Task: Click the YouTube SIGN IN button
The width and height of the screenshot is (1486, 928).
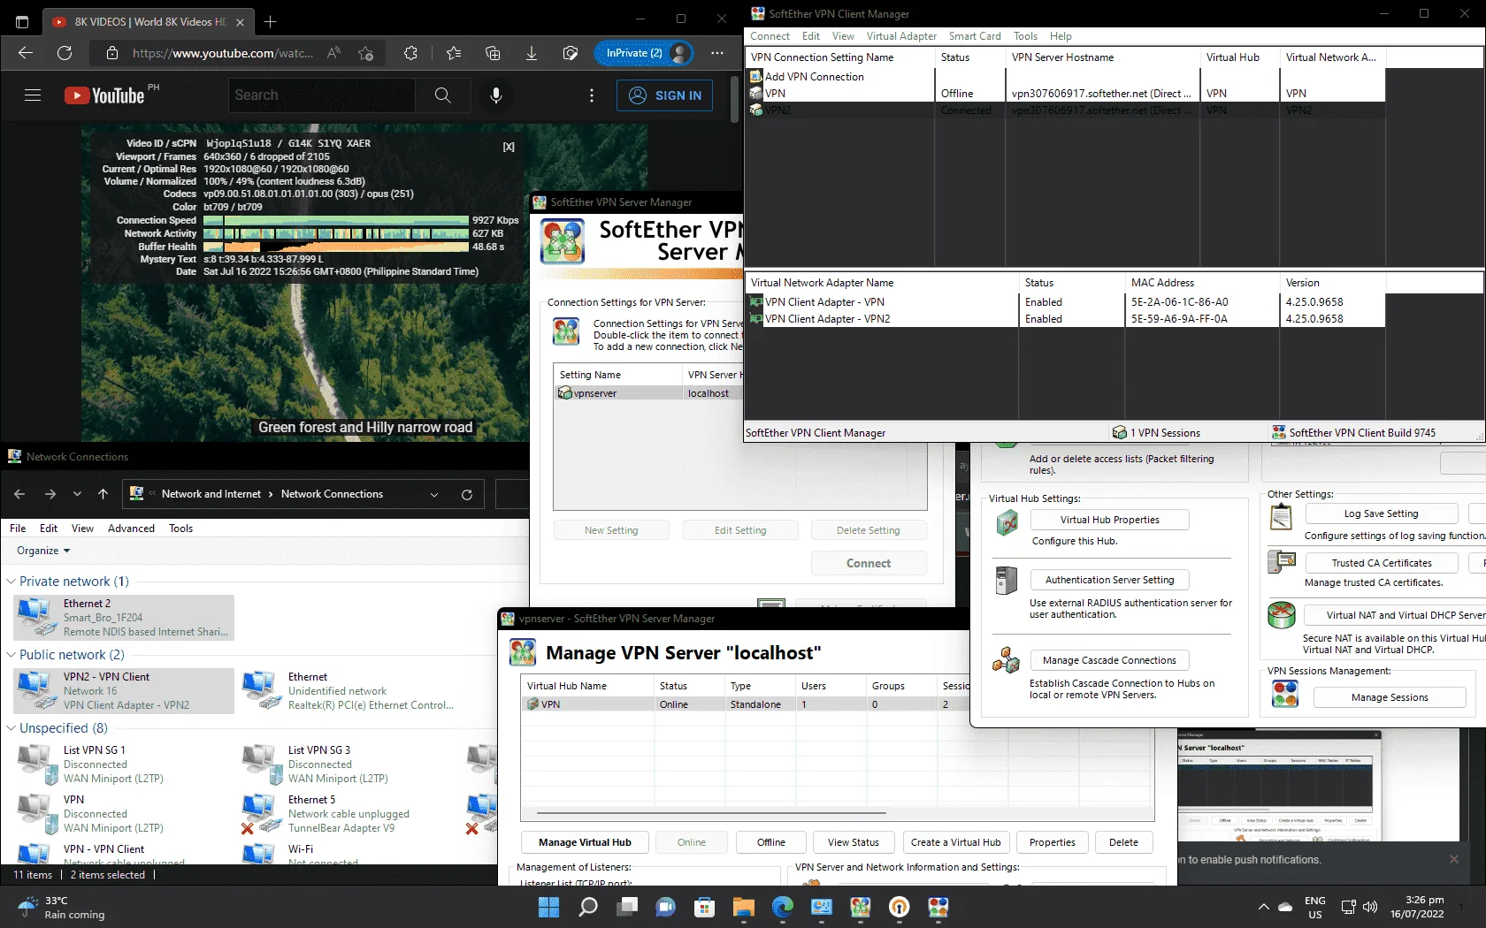Action: pyautogui.click(x=665, y=95)
